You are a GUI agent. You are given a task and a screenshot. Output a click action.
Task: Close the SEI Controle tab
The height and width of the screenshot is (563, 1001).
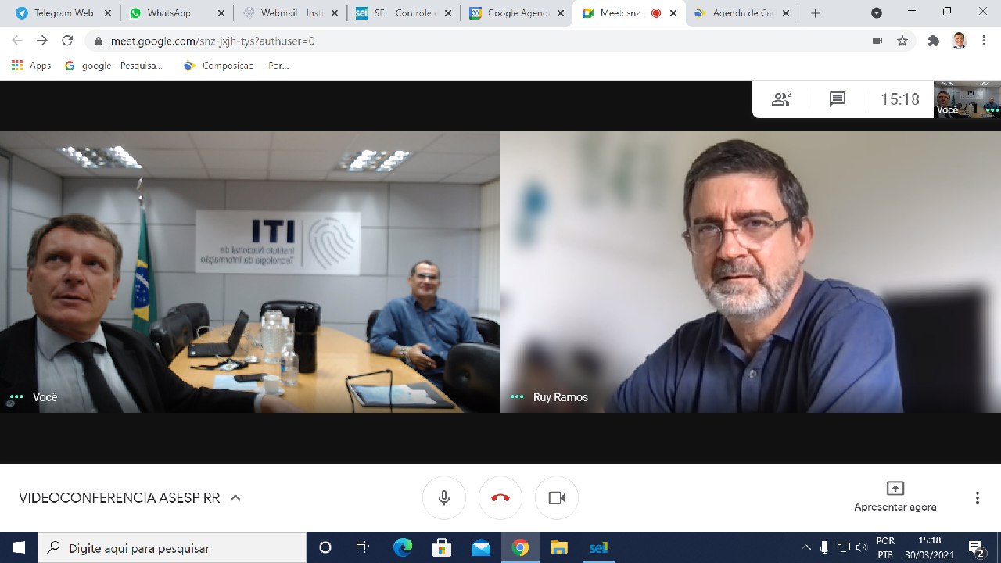(448, 13)
